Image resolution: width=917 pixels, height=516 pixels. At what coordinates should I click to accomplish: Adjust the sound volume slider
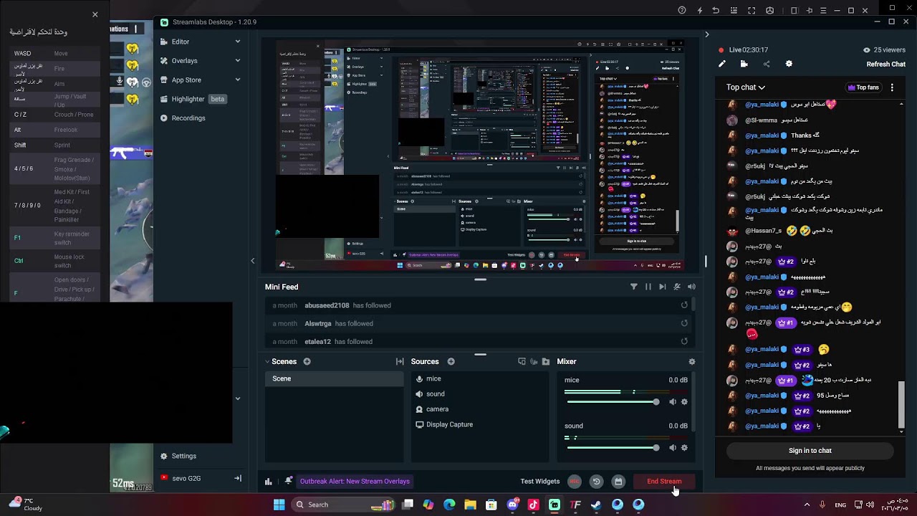(x=613, y=448)
